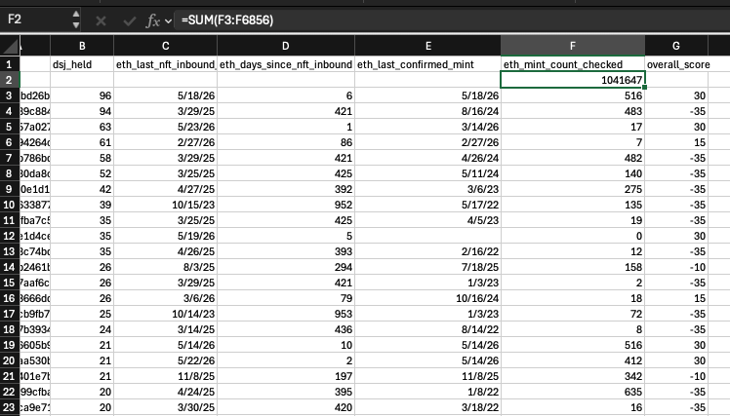Click confirmed mint date 4/26/24
Screen dimensions: 730x416
[x=427, y=158]
